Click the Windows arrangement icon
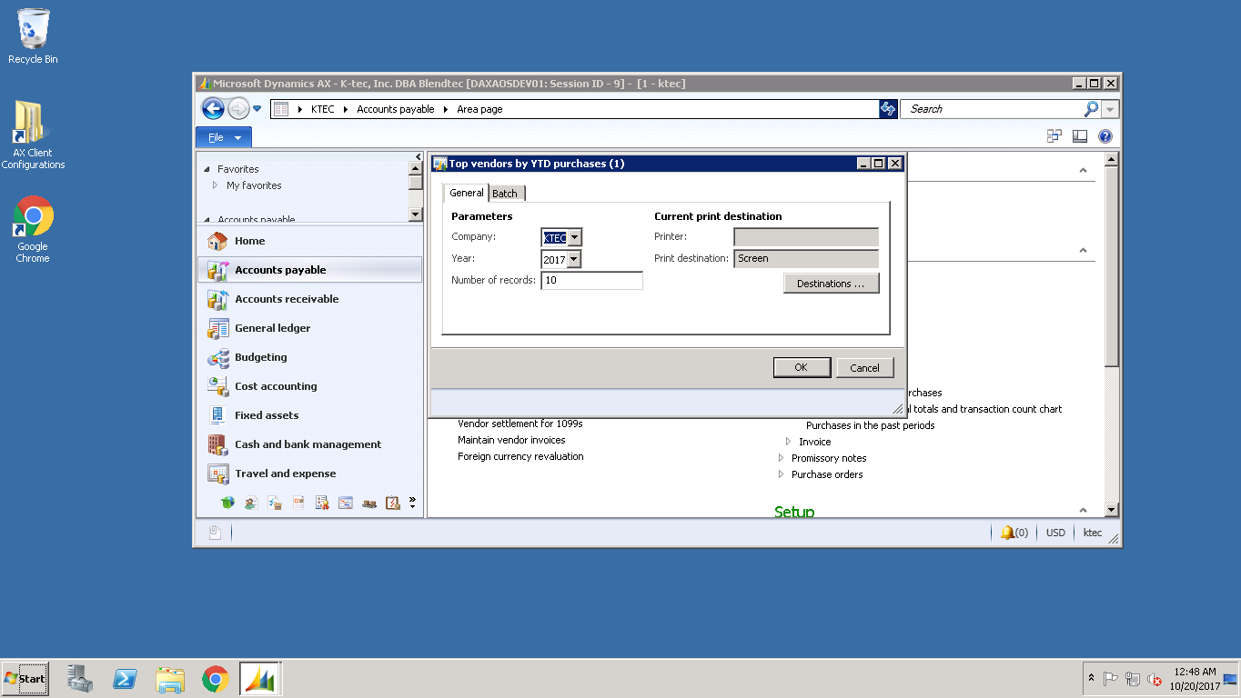1241x698 pixels. coord(1054,136)
